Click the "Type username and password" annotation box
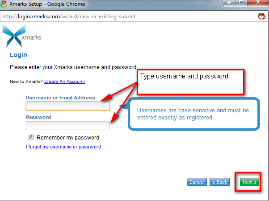This screenshot has width=269, height=201. click(191, 82)
